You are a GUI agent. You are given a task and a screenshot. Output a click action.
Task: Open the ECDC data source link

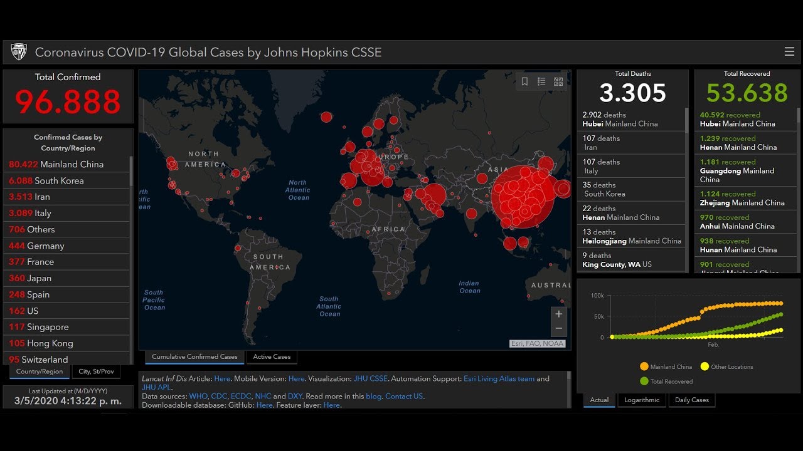coord(241,397)
